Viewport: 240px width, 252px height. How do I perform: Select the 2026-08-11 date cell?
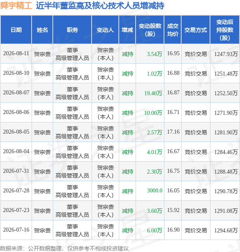(16, 53)
